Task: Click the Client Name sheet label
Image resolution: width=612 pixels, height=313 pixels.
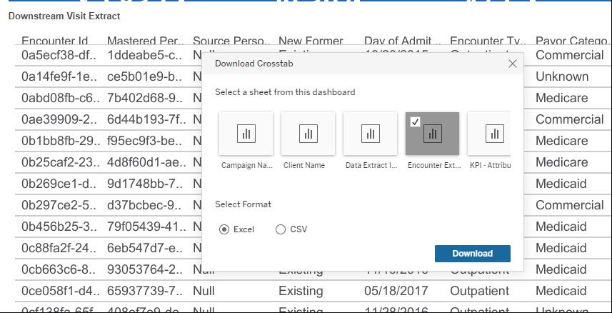Action: [x=304, y=165]
